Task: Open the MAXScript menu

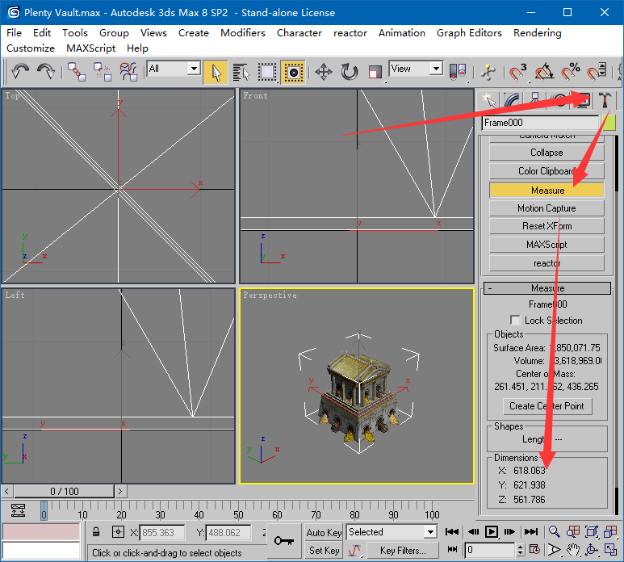Action: click(90, 48)
